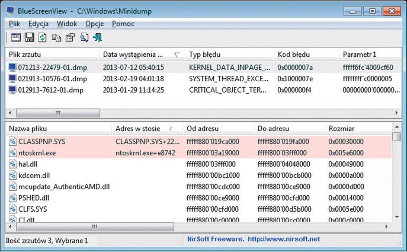Click lower pane scroll right arrow
The height and width of the screenshot is (252, 407).
click(386, 227)
